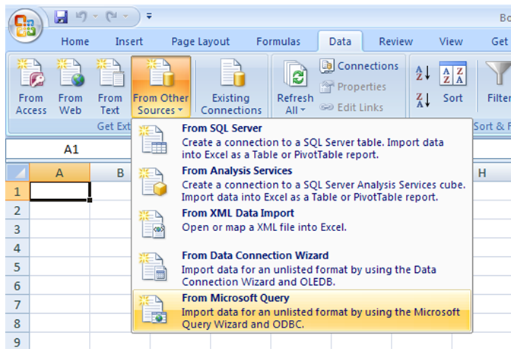Choose From SQL Server menu entry
Image resolution: width=517 pixels, height=361 pixels.
[x=302, y=141]
